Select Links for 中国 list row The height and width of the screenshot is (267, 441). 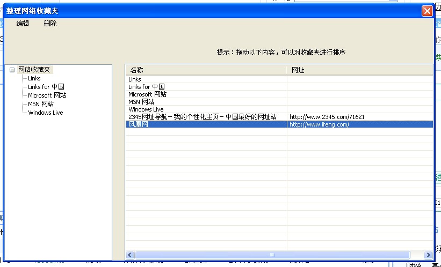[279, 87]
